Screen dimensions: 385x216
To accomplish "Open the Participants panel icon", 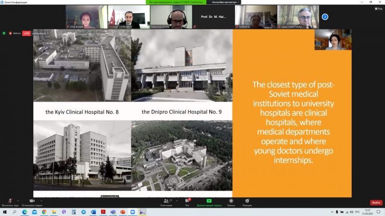I will pyautogui.click(x=166, y=201).
